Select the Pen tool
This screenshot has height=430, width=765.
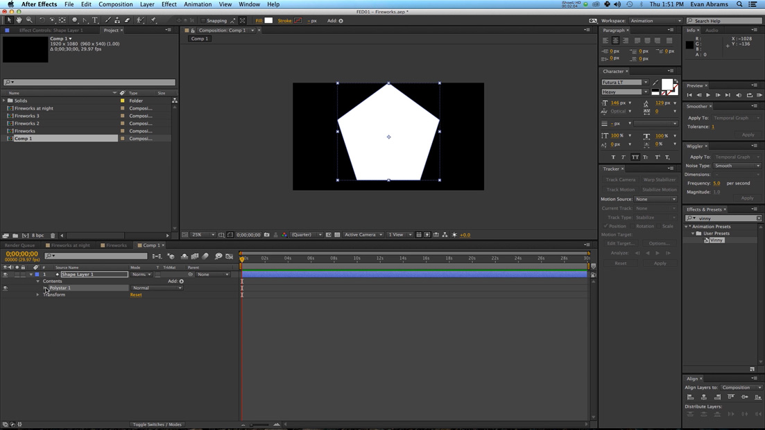(85, 21)
